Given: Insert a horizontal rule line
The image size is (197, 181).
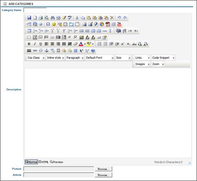Looking at the screenshot, I should [x=29, y=50].
